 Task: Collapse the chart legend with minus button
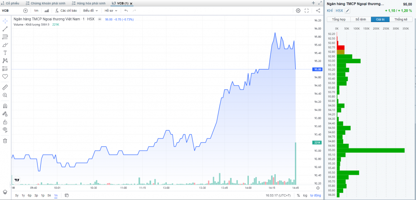pos(99,20)
